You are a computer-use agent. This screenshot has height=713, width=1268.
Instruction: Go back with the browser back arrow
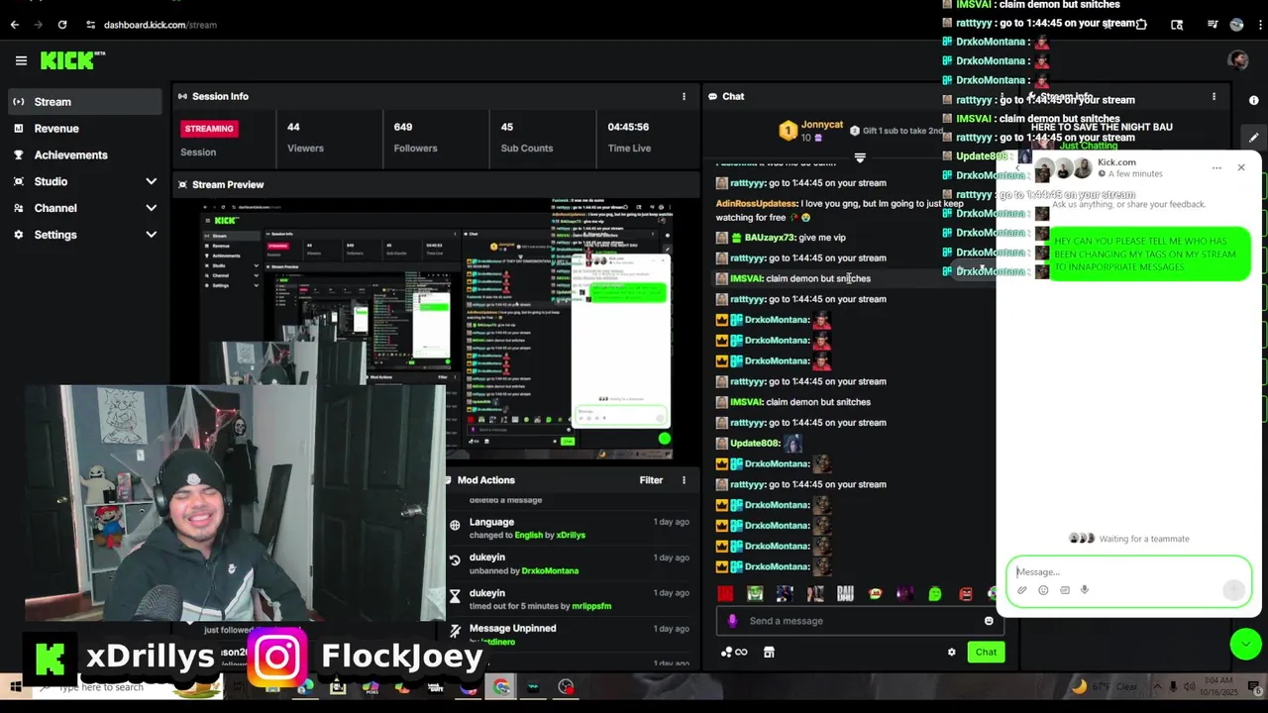15,24
